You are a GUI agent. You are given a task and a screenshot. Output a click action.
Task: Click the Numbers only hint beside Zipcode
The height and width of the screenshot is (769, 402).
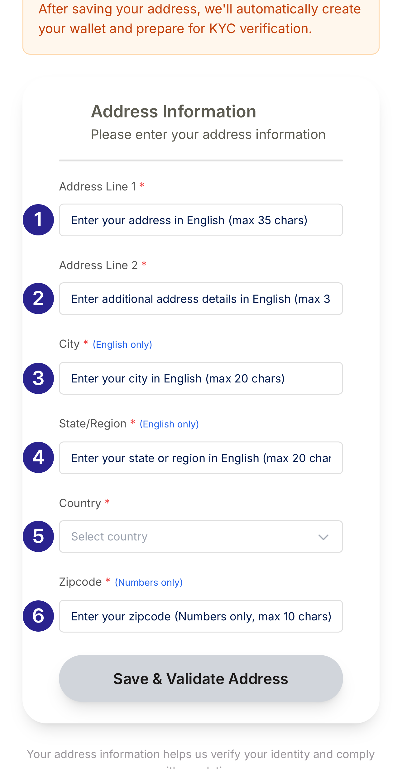point(149,583)
